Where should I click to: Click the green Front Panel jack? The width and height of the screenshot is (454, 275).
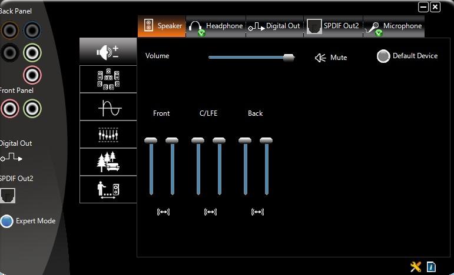pos(32,109)
